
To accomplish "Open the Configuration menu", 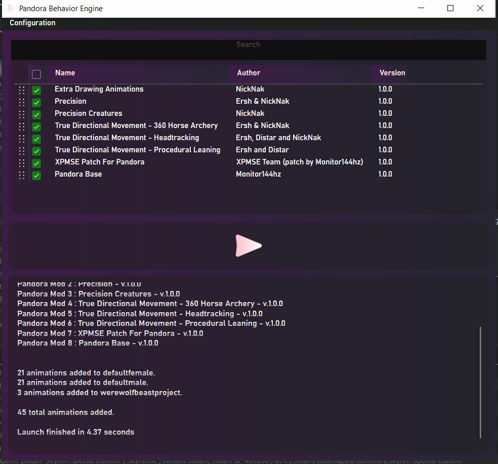I will click(32, 23).
